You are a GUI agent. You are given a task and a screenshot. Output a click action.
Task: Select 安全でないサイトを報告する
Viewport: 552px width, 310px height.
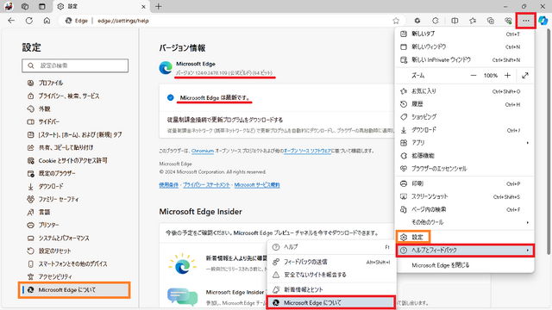pos(331,275)
